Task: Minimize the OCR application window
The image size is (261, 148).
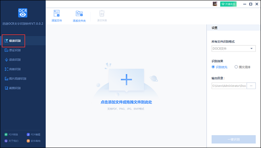Action: pyautogui.click(x=245, y=4)
